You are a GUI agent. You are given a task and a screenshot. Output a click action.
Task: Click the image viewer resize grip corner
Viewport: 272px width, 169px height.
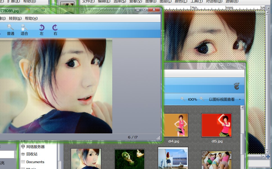click(158, 138)
